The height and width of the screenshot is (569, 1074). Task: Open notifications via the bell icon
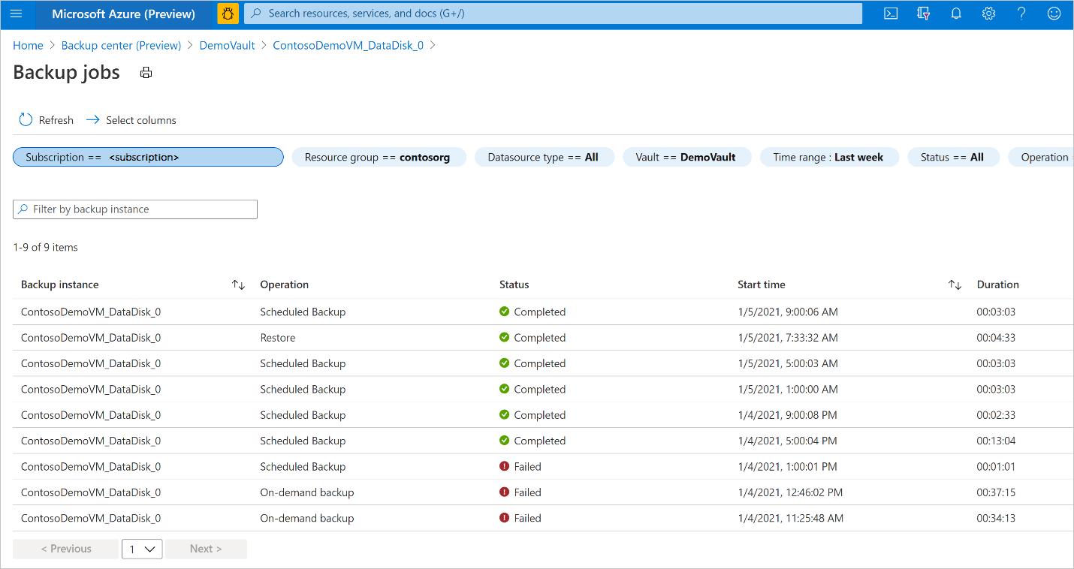point(955,13)
